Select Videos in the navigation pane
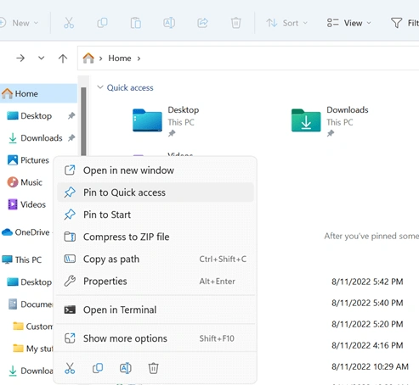This screenshot has height=385, width=419. click(26, 204)
